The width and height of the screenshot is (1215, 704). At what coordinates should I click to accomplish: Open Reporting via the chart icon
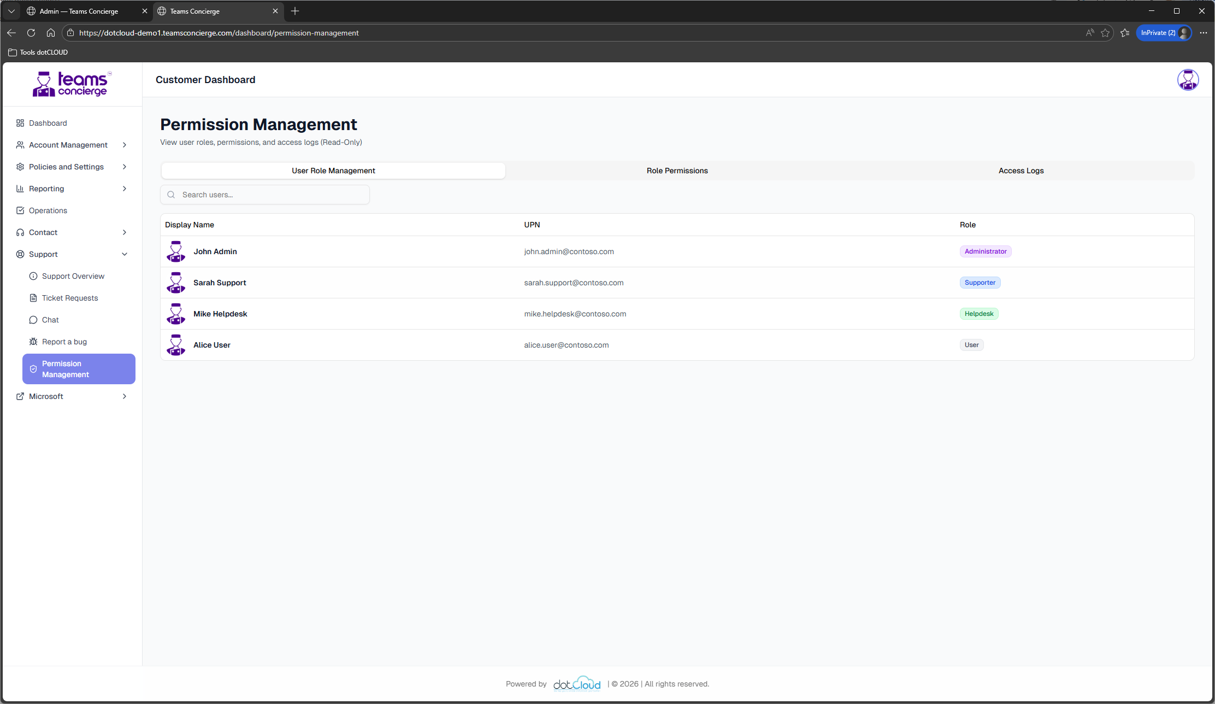point(20,189)
